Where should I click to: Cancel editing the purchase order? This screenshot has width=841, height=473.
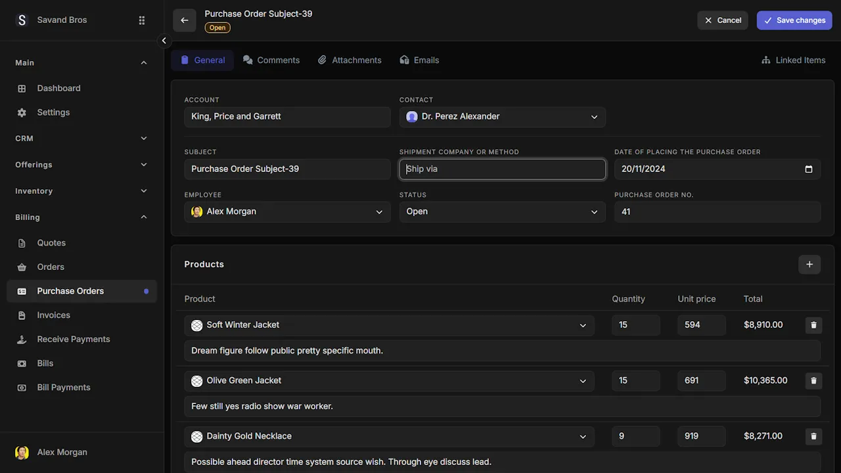723,20
